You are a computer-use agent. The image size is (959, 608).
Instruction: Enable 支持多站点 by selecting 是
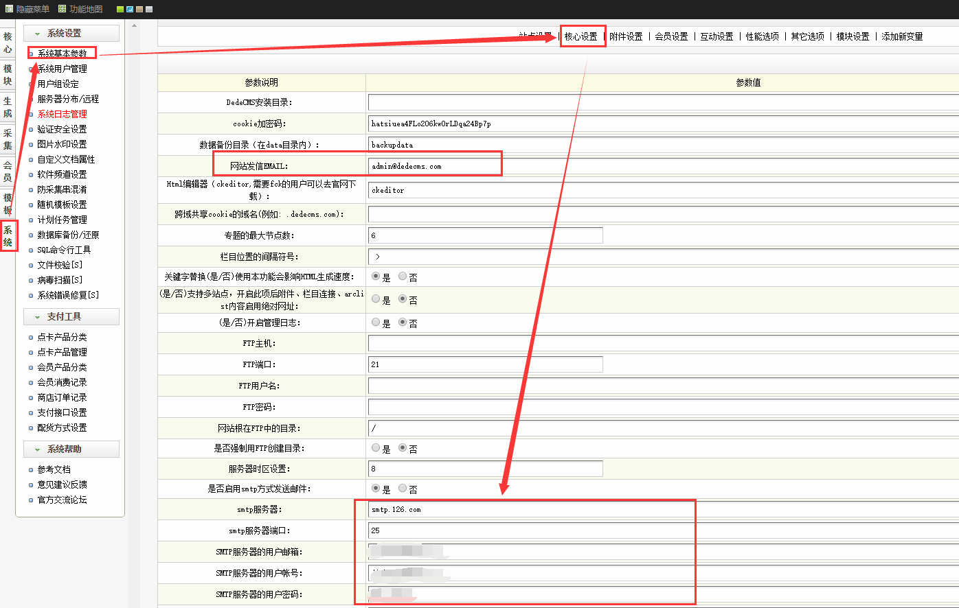pos(376,299)
